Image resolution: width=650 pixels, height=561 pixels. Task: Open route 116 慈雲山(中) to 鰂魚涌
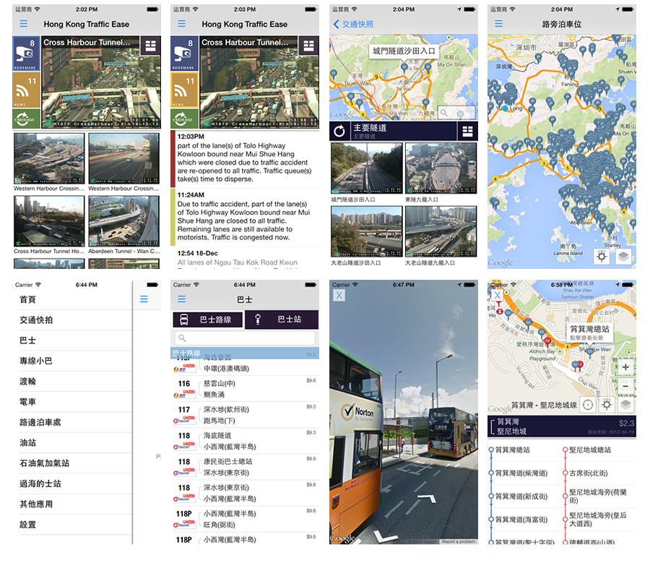point(245,389)
